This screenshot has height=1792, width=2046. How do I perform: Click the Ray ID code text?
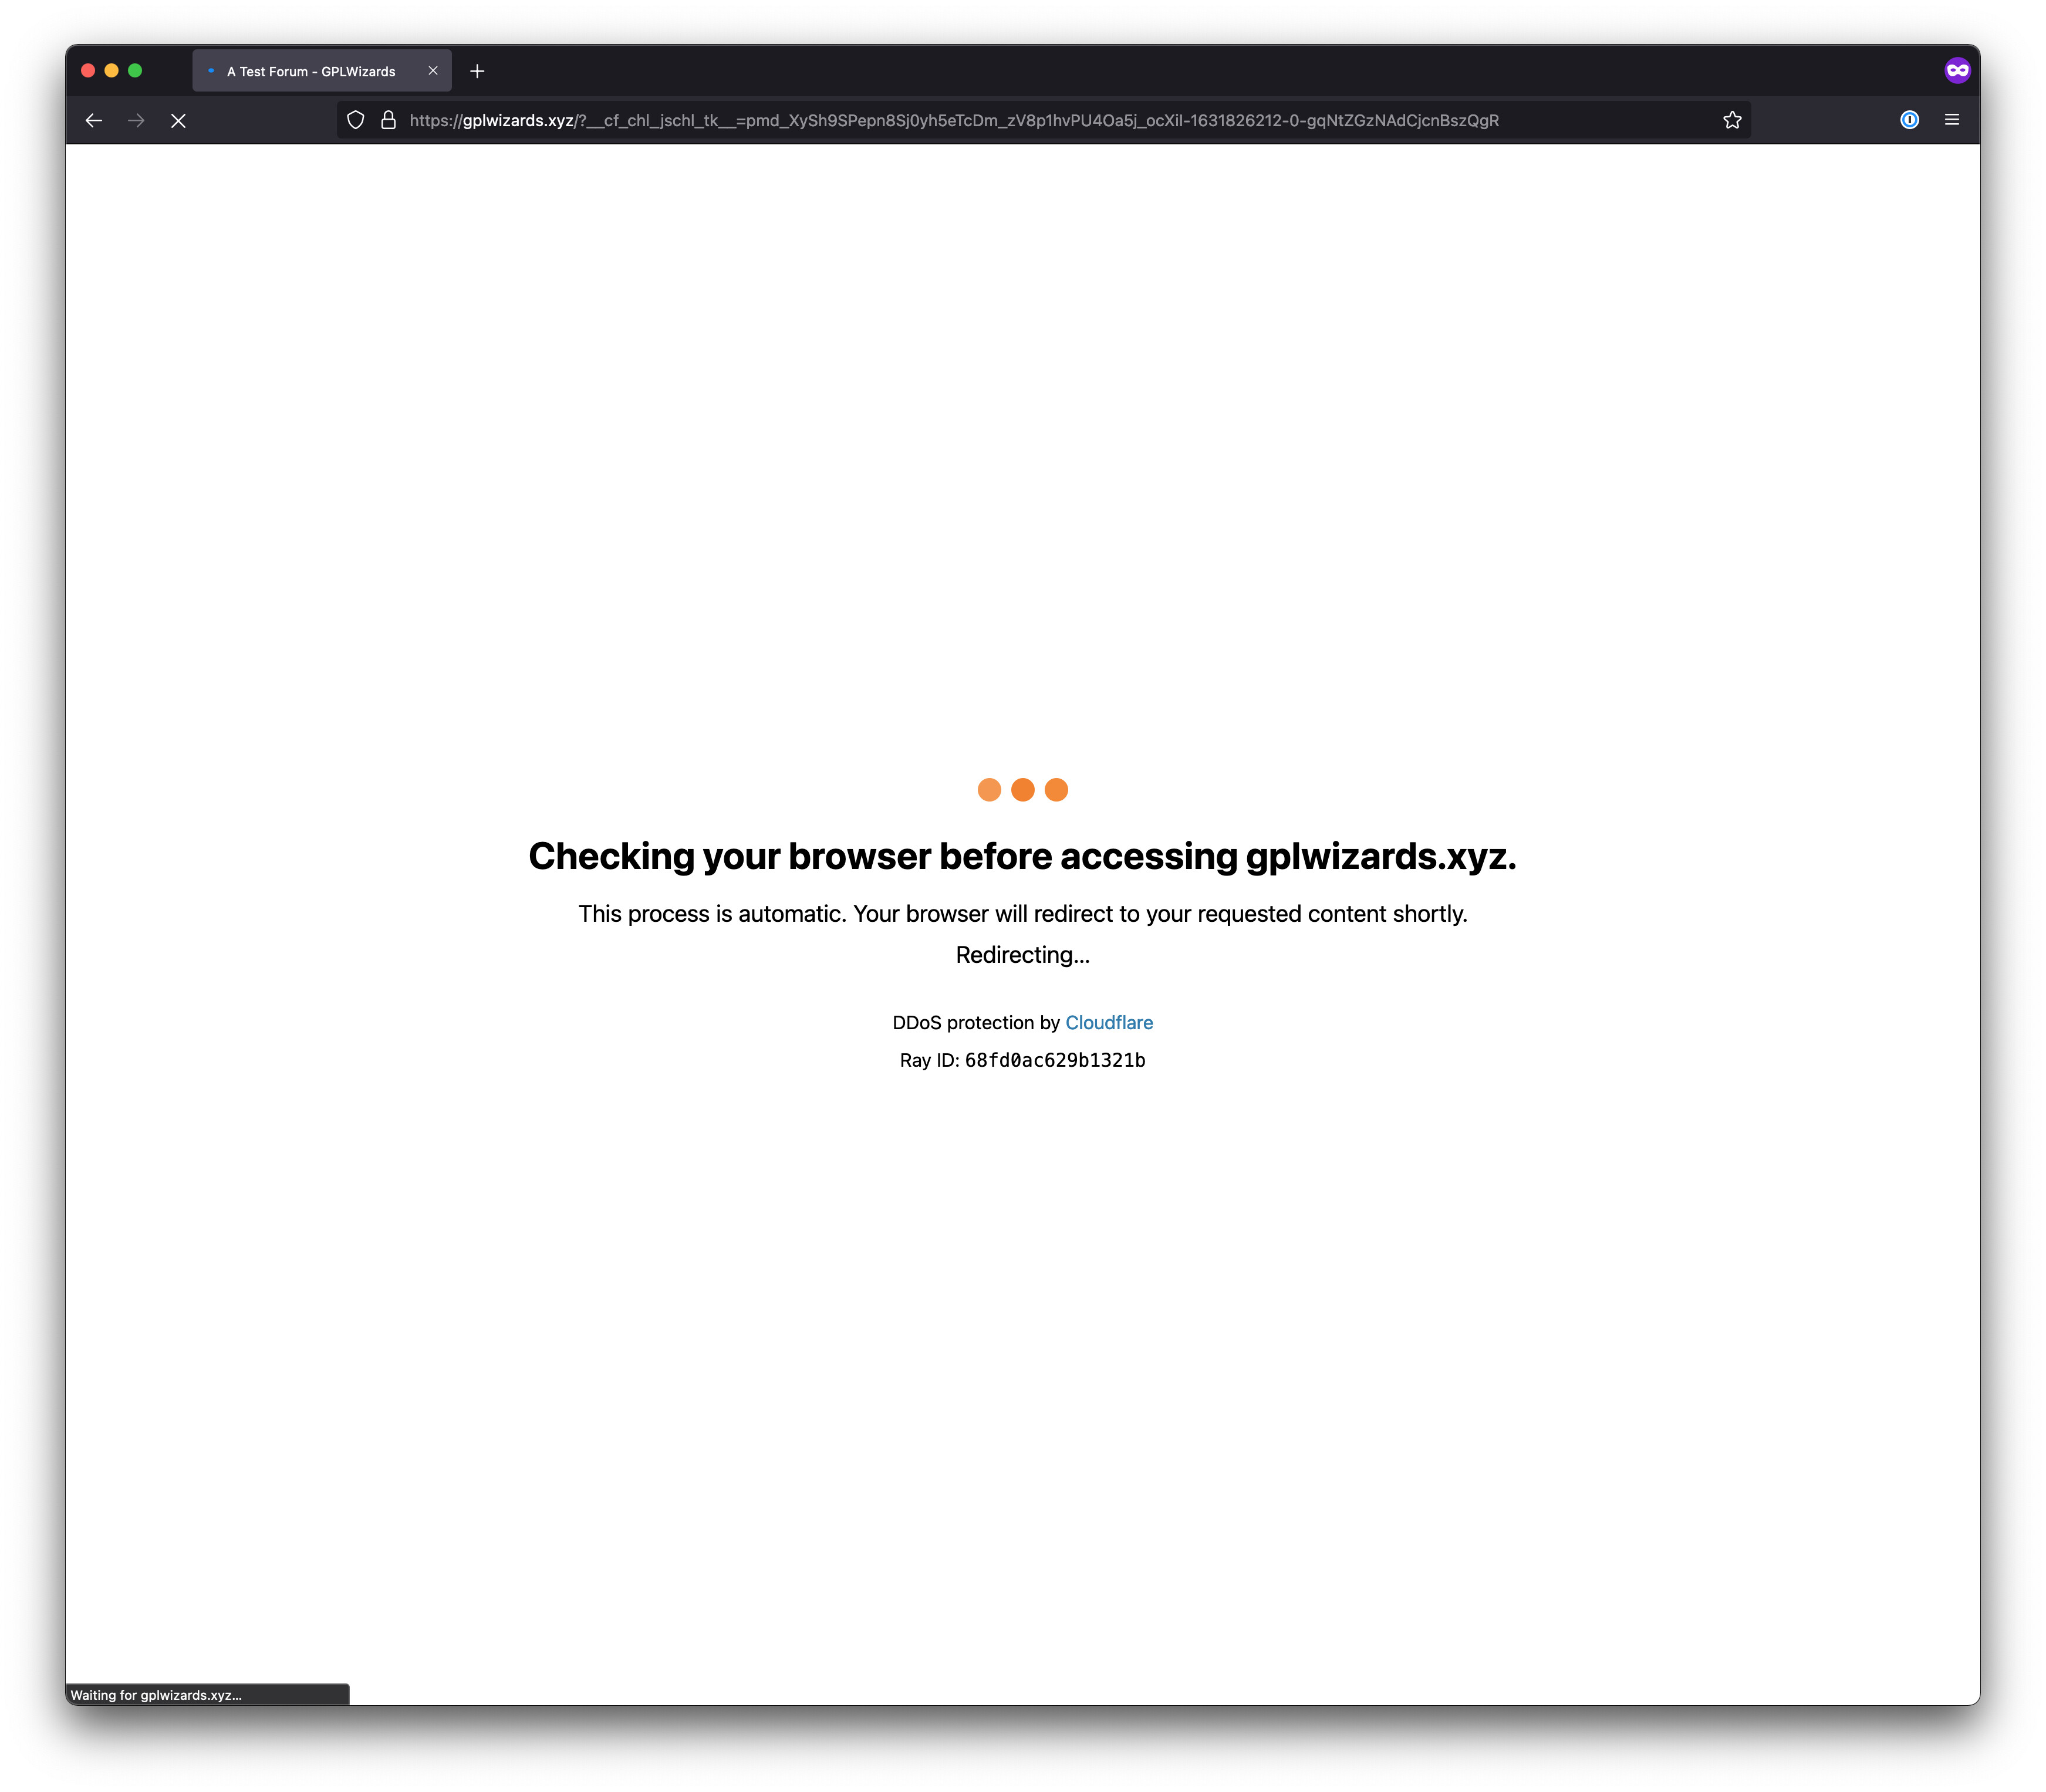point(1055,1060)
